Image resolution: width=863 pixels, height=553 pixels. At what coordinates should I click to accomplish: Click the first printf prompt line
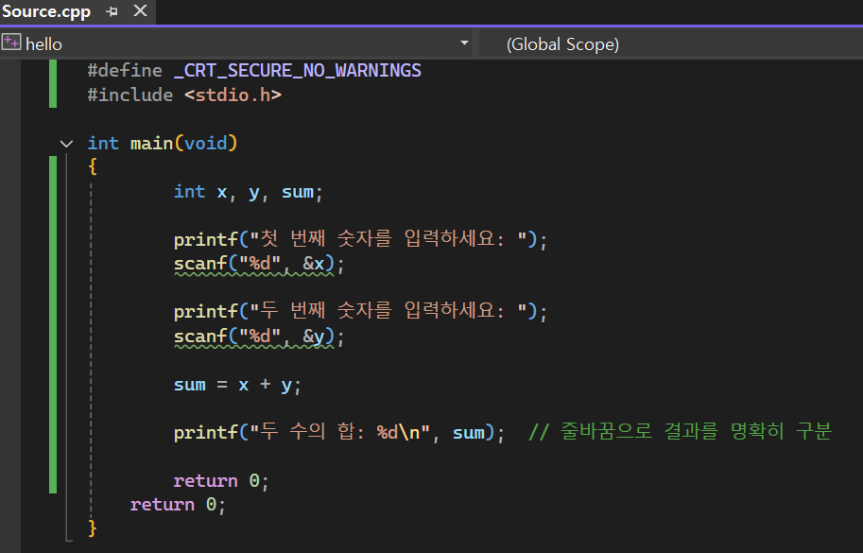(360, 239)
